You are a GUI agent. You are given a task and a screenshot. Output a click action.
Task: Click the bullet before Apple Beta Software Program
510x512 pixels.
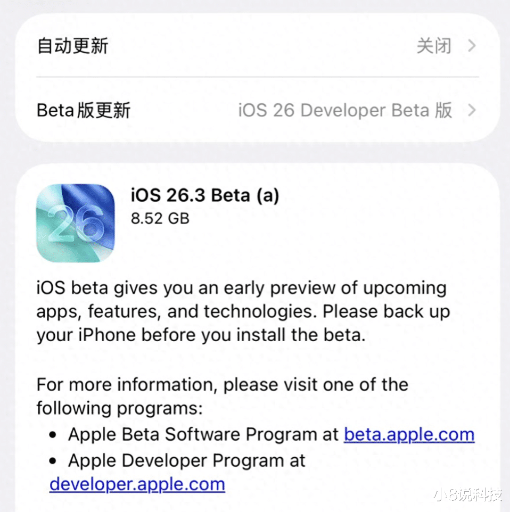click(x=52, y=435)
